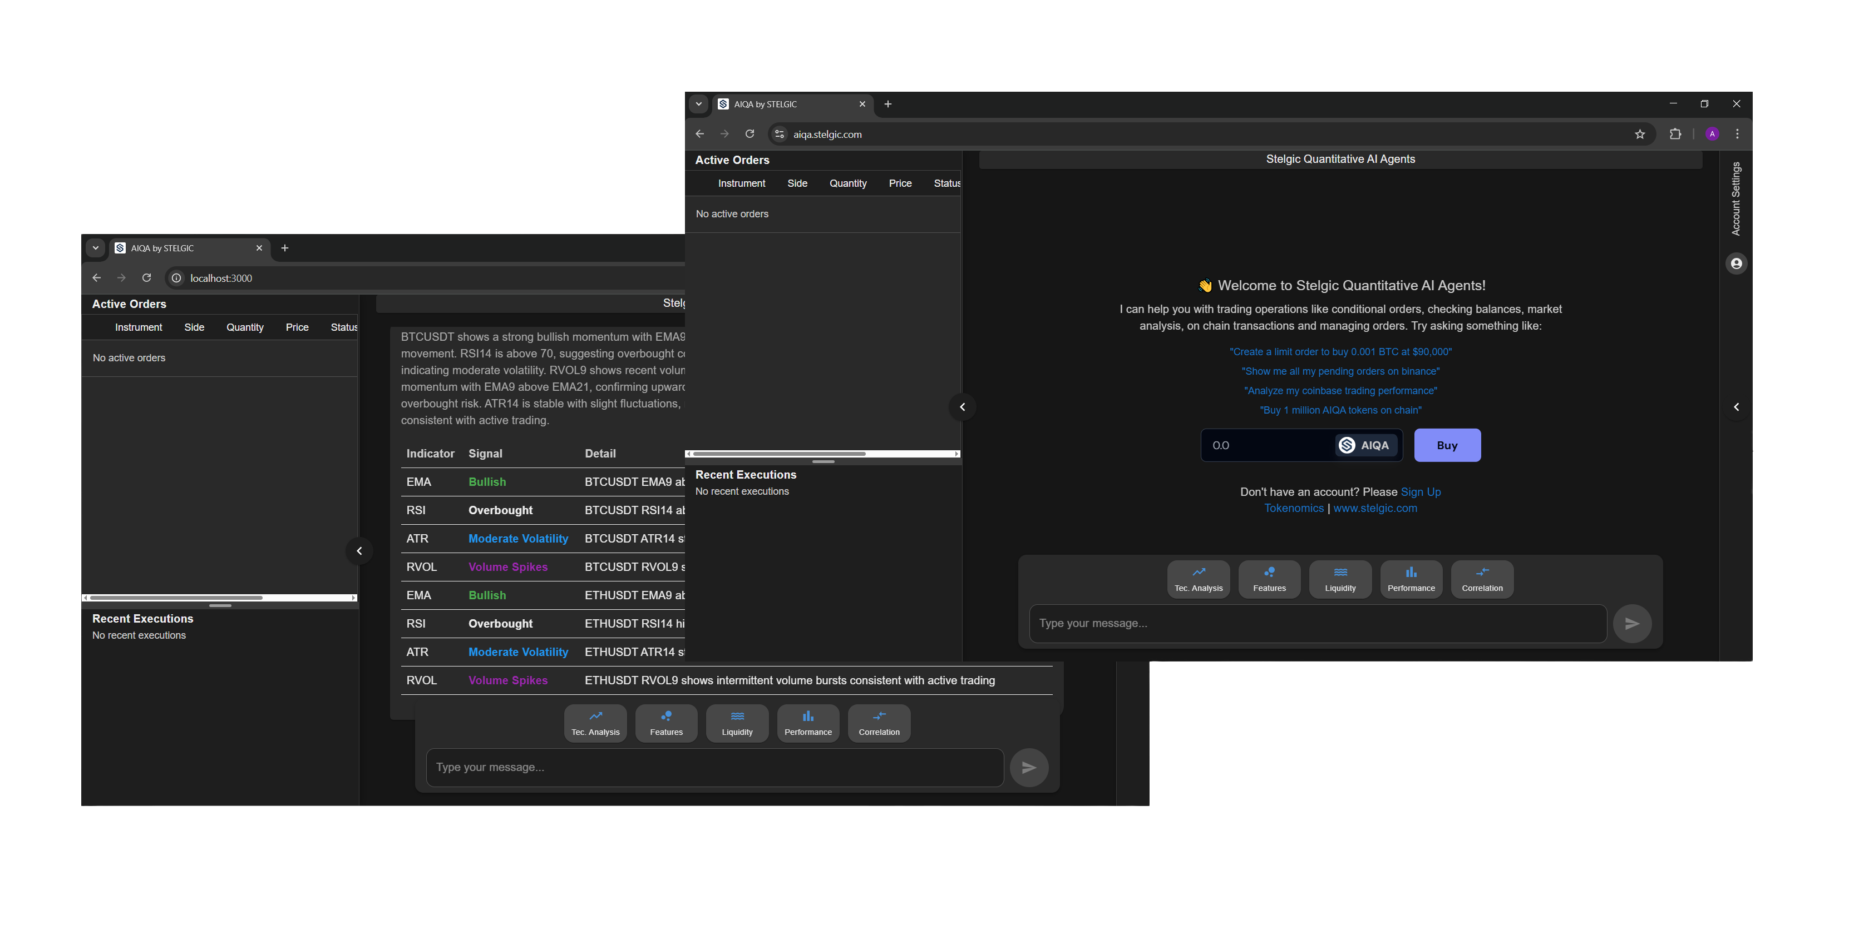Click ETHUSDT RSI Overbought cell
The width and height of the screenshot is (1854, 925).
500,624
